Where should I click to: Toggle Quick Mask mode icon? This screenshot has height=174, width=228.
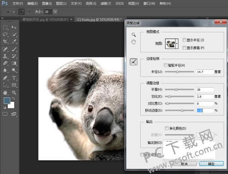coord(5,114)
